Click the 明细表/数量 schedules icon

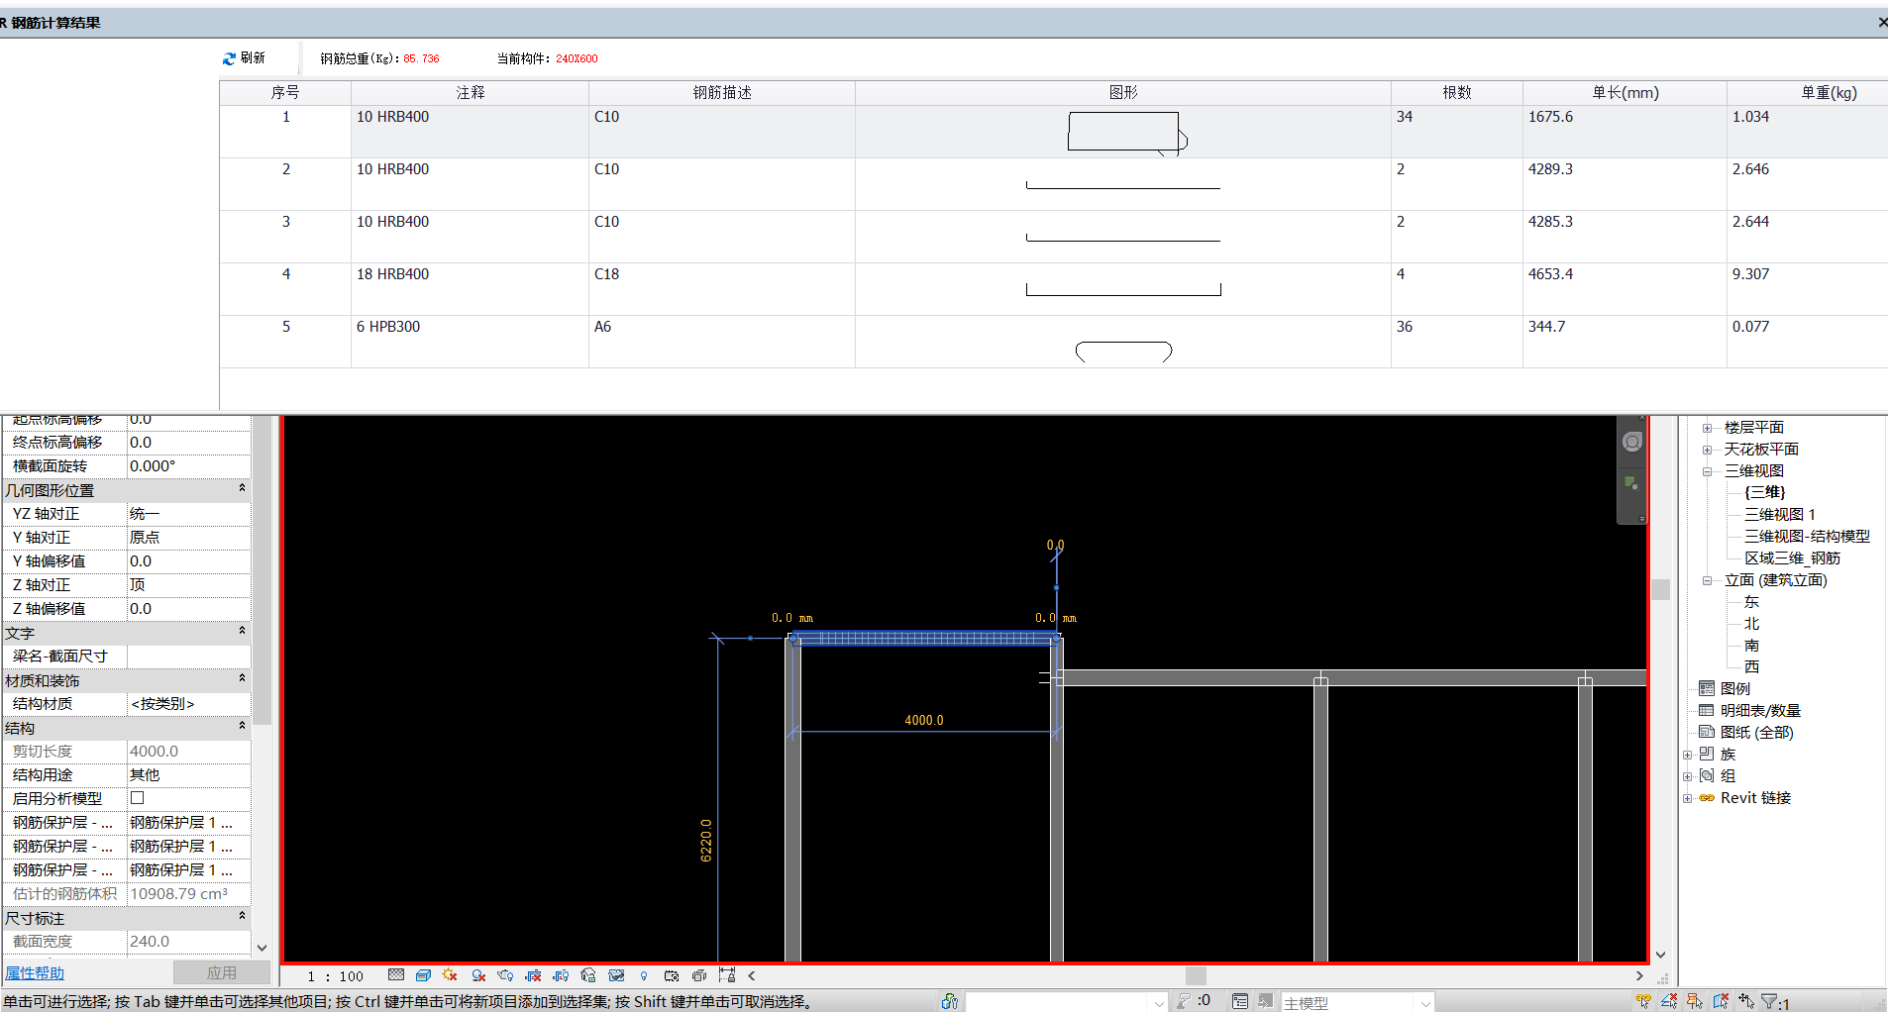1707,710
